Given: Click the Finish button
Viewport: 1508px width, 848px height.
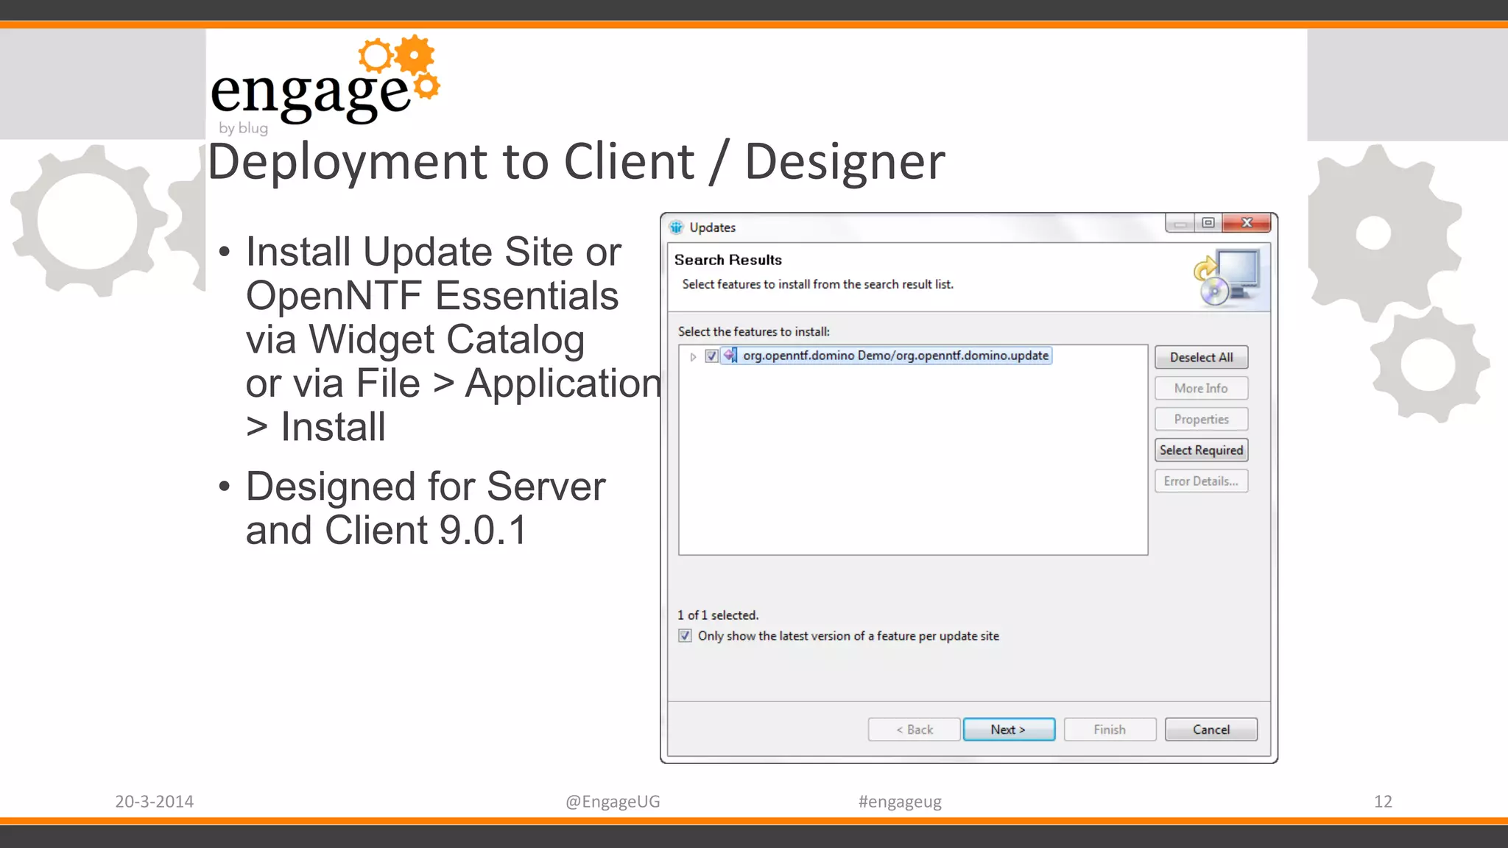Looking at the screenshot, I should pyautogui.click(x=1110, y=729).
